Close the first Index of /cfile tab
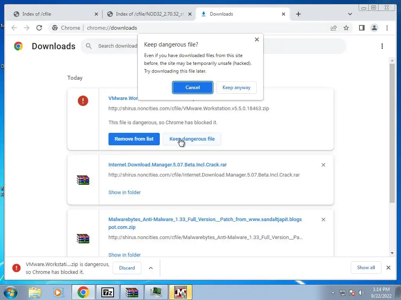The width and height of the screenshot is (401, 300). coord(96,14)
